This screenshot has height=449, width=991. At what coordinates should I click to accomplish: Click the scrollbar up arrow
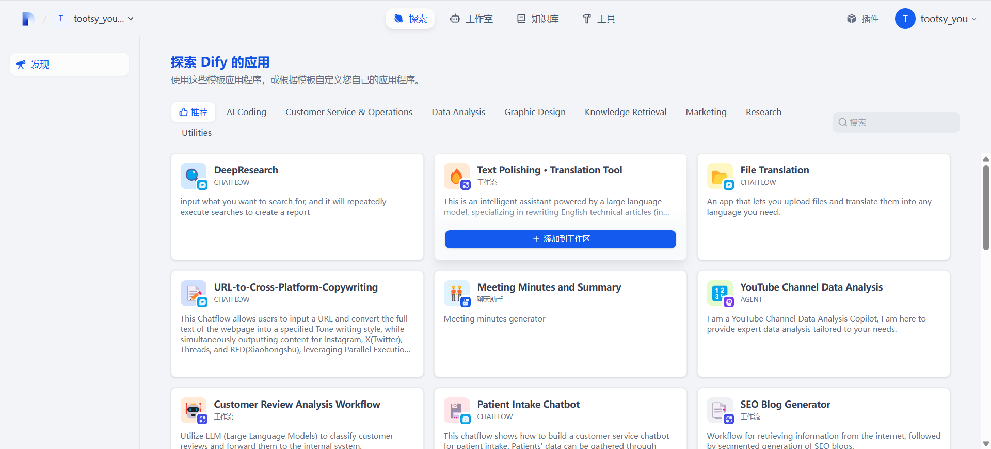pyautogui.click(x=986, y=159)
